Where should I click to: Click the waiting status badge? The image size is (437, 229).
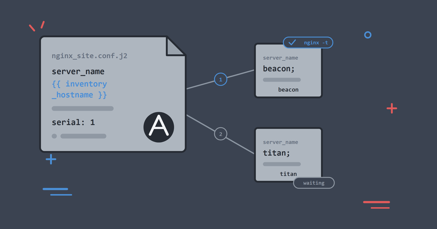[314, 183]
